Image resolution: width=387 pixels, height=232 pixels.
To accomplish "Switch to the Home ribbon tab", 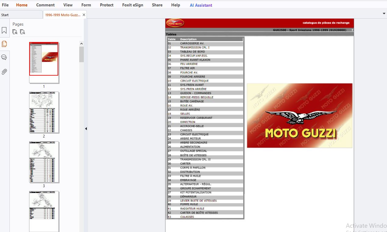I will pos(22,5).
